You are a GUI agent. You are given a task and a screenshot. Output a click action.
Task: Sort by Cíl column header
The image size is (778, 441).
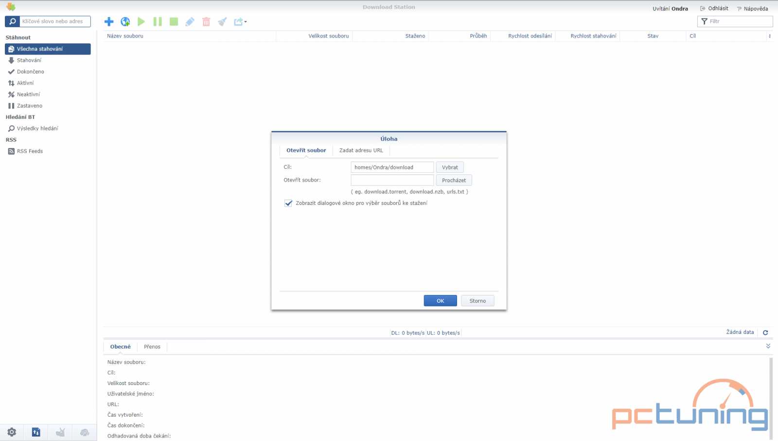click(x=726, y=36)
